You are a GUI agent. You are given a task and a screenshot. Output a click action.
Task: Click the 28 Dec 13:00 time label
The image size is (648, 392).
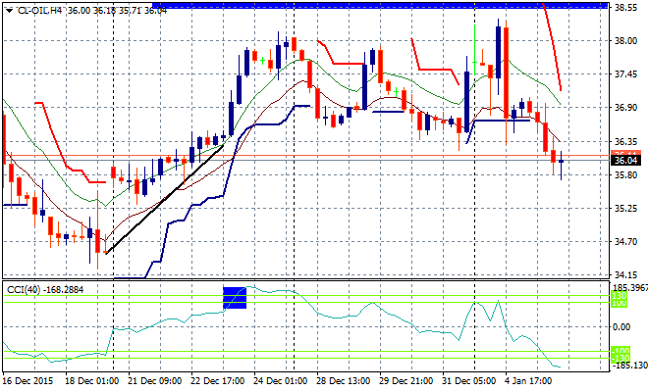click(x=343, y=380)
